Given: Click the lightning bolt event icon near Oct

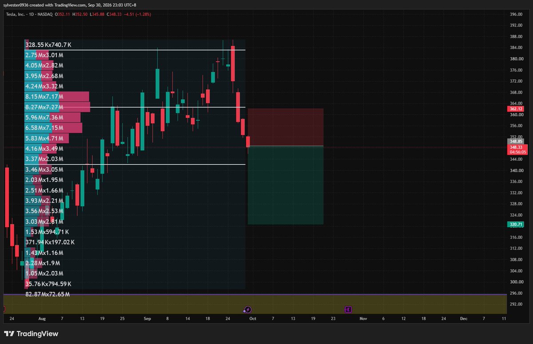Looking at the screenshot, I should coord(248,309).
